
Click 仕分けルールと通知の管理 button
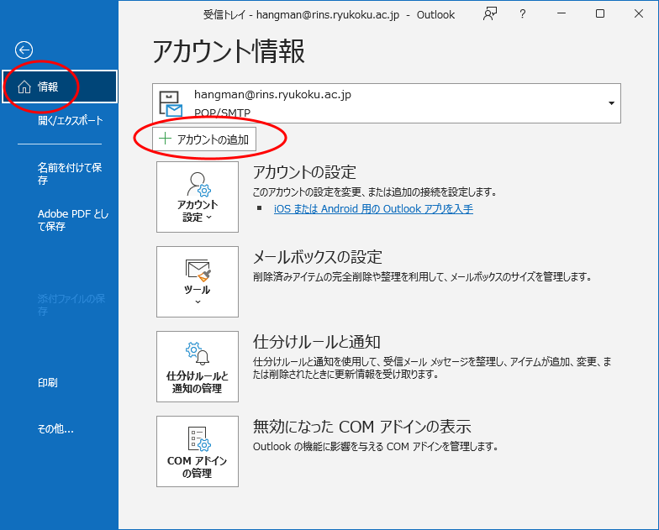pyautogui.click(x=198, y=366)
